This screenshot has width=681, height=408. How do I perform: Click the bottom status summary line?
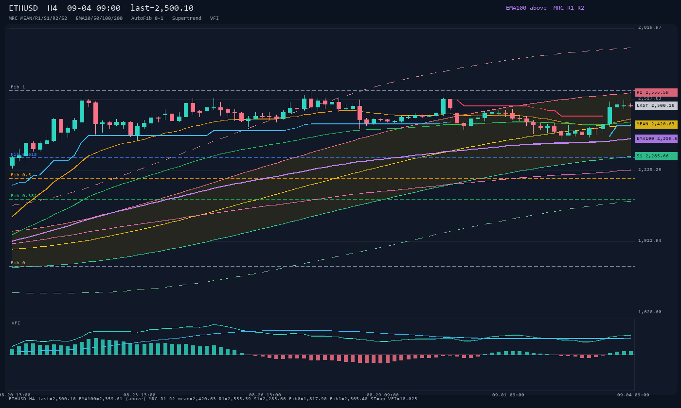pyautogui.click(x=213, y=399)
